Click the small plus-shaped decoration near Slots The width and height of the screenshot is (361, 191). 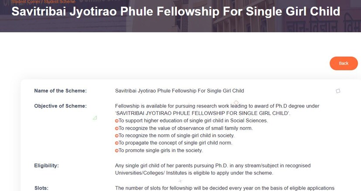click(x=180, y=181)
